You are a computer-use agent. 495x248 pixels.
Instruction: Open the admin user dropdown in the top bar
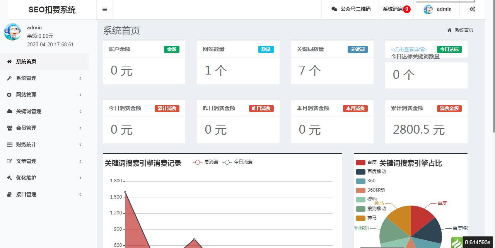pyautogui.click(x=437, y=9)
